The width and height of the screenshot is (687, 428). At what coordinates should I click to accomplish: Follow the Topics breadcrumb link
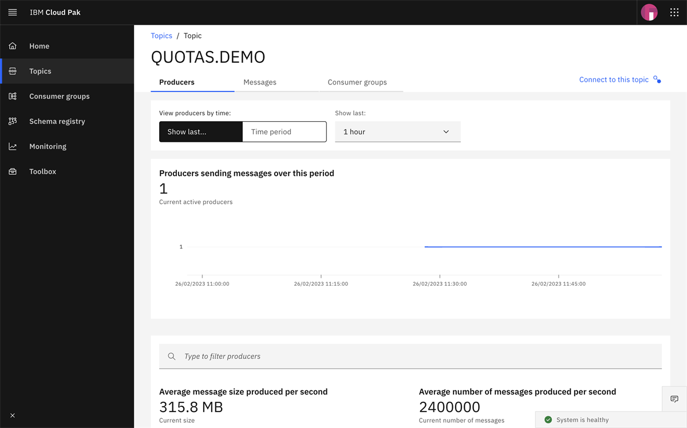161,35
